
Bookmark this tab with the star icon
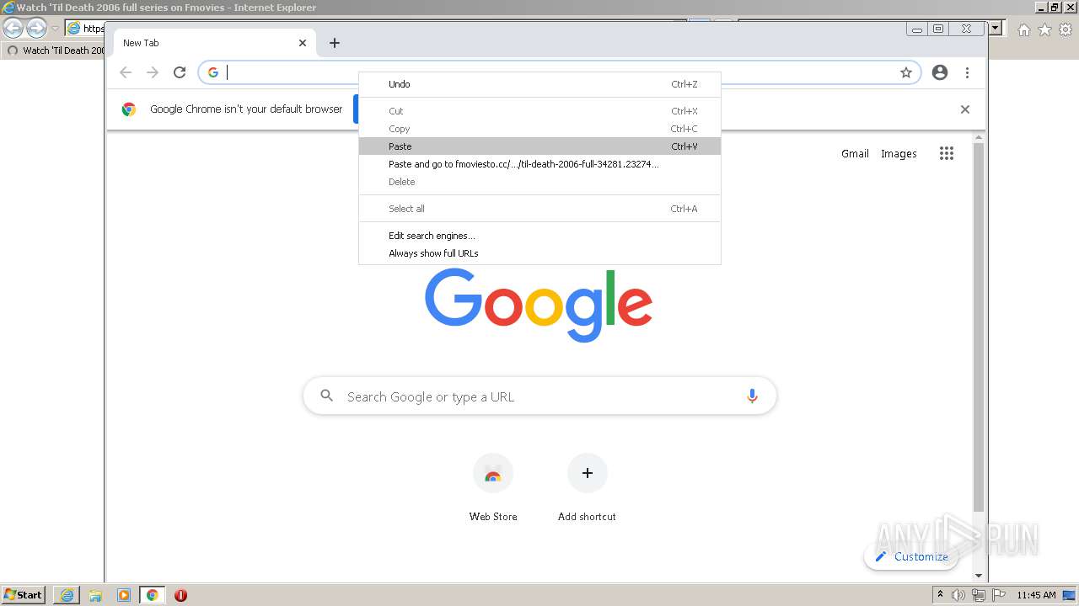pos(906,72)
